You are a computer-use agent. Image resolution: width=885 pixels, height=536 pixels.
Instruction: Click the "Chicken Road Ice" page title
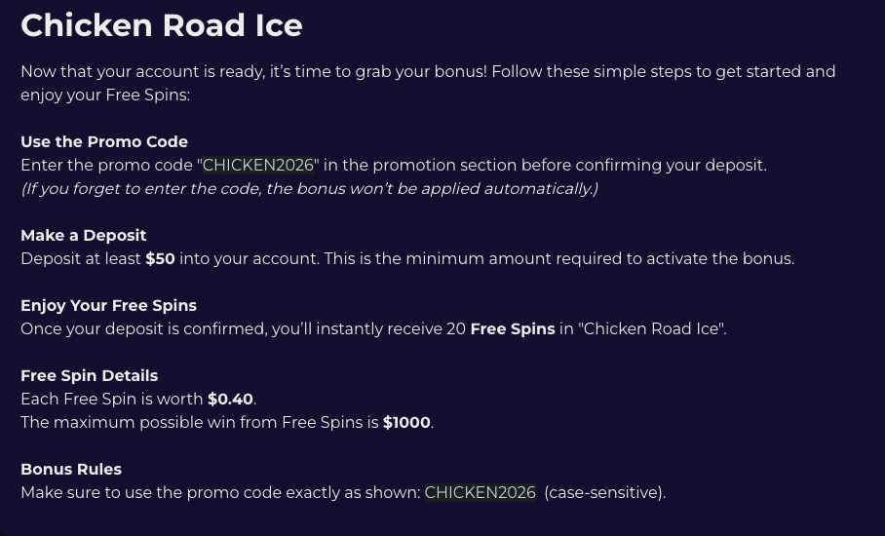click(162, 25)
